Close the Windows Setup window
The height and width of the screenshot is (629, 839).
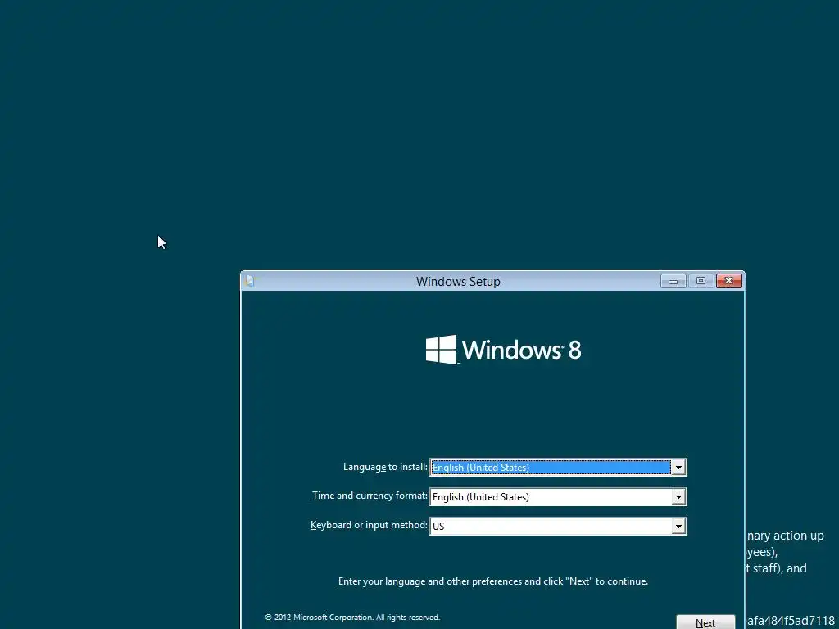[x=728, y=281]
